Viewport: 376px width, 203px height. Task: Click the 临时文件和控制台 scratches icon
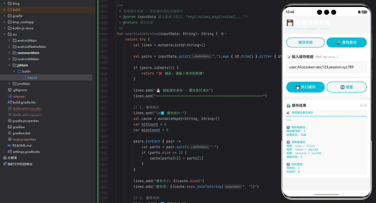(5, 164)
